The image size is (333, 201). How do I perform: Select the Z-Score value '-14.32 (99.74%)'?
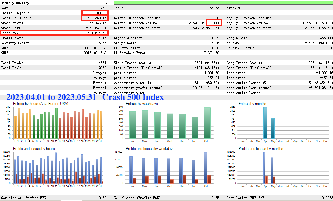tap(319, 43)
